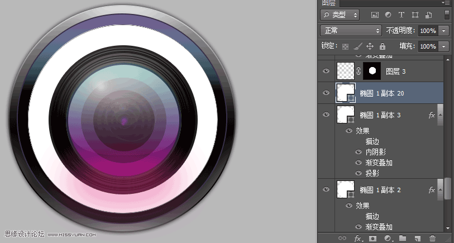Image resolution: width=454 pixels, height=243 pixels.
Task: Click layers panel scrollbar down arrow
Action: (x=448, y=228)
